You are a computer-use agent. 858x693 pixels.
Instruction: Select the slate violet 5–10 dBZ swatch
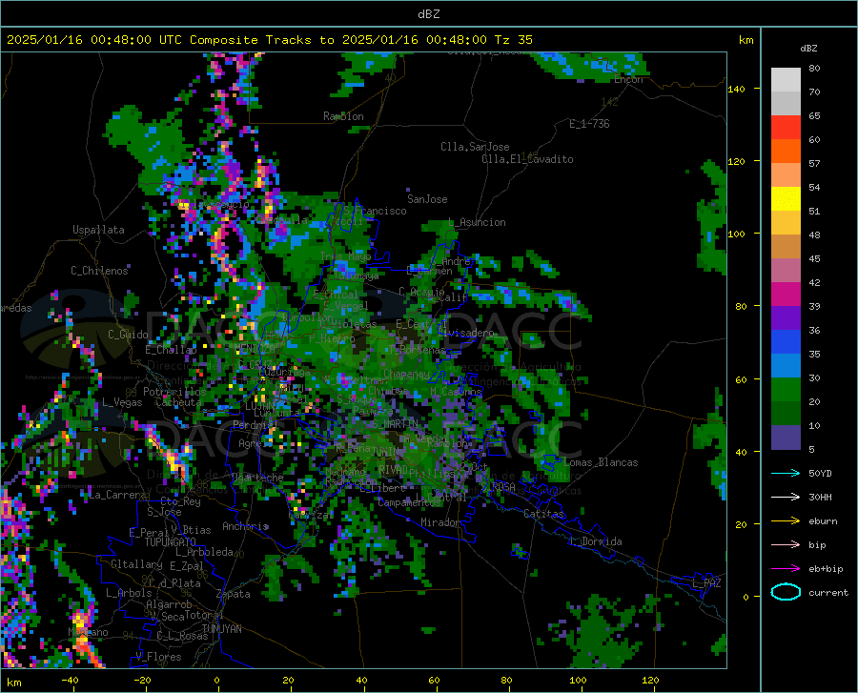786,438
